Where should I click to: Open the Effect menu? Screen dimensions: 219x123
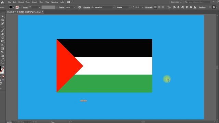point(41,2)
